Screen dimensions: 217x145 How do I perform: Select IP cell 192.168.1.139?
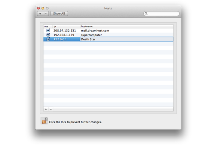[64, 35]
